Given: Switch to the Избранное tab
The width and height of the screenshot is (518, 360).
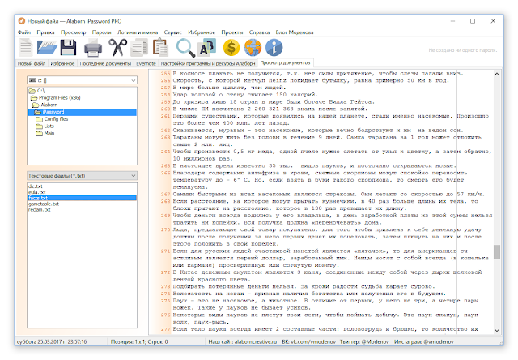Looking at the screenshot, I should point(62,63).
